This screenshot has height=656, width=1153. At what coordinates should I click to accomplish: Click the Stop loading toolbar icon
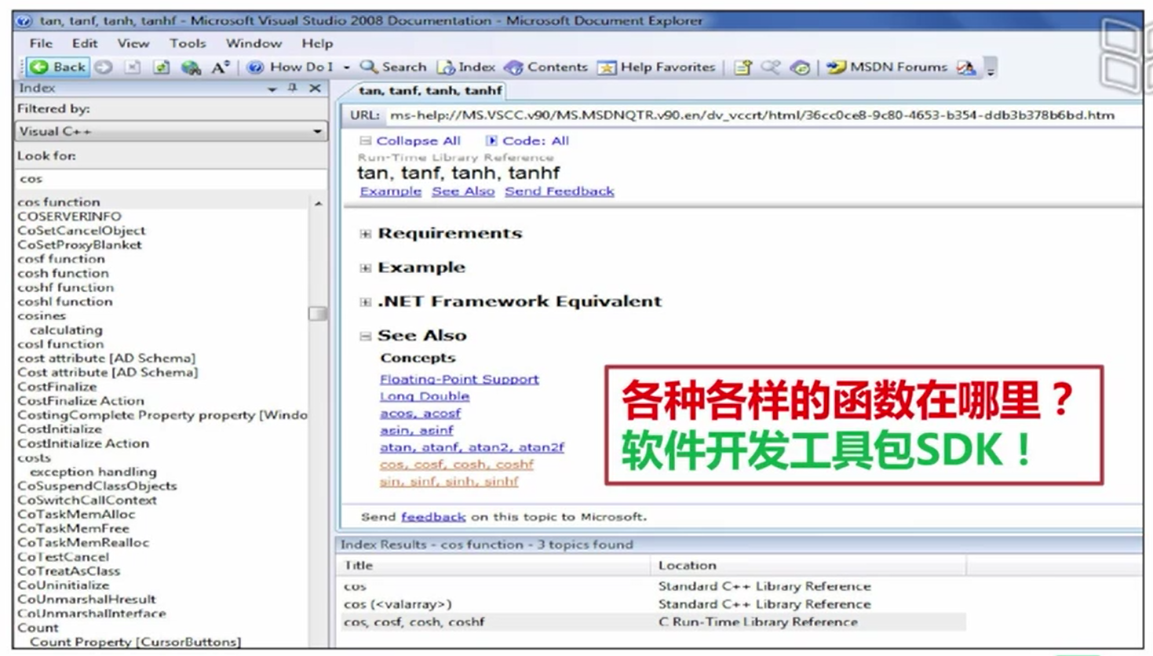coord(133,67)
